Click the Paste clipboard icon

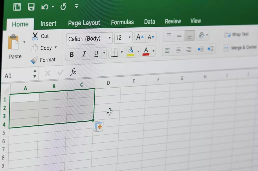(x=13, y=42)
